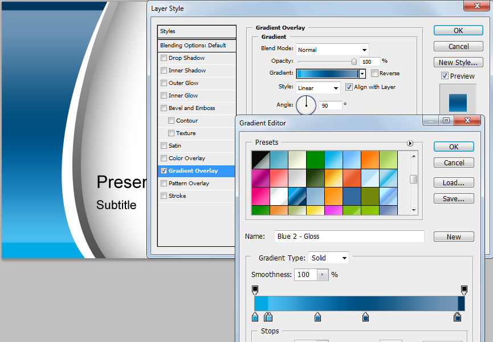493x342 pixels.
Task: Open the gradient preview swatch in Layer Style
Action: [327, 74]
